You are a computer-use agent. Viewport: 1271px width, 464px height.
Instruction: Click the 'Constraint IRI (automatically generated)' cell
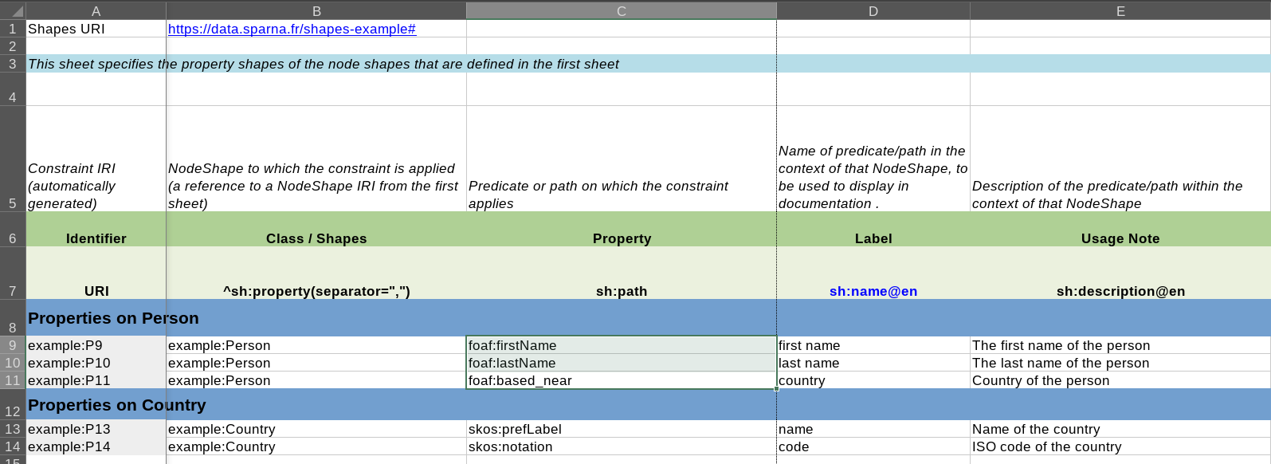click(x=96, y=159)
